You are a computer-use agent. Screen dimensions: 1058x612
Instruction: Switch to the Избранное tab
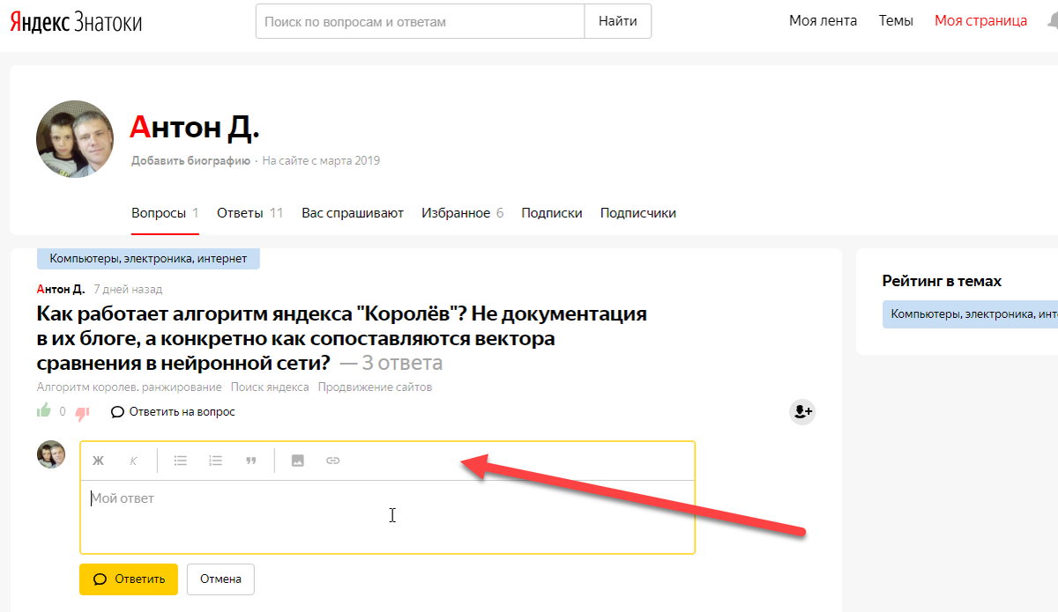(x=463, y=213)
